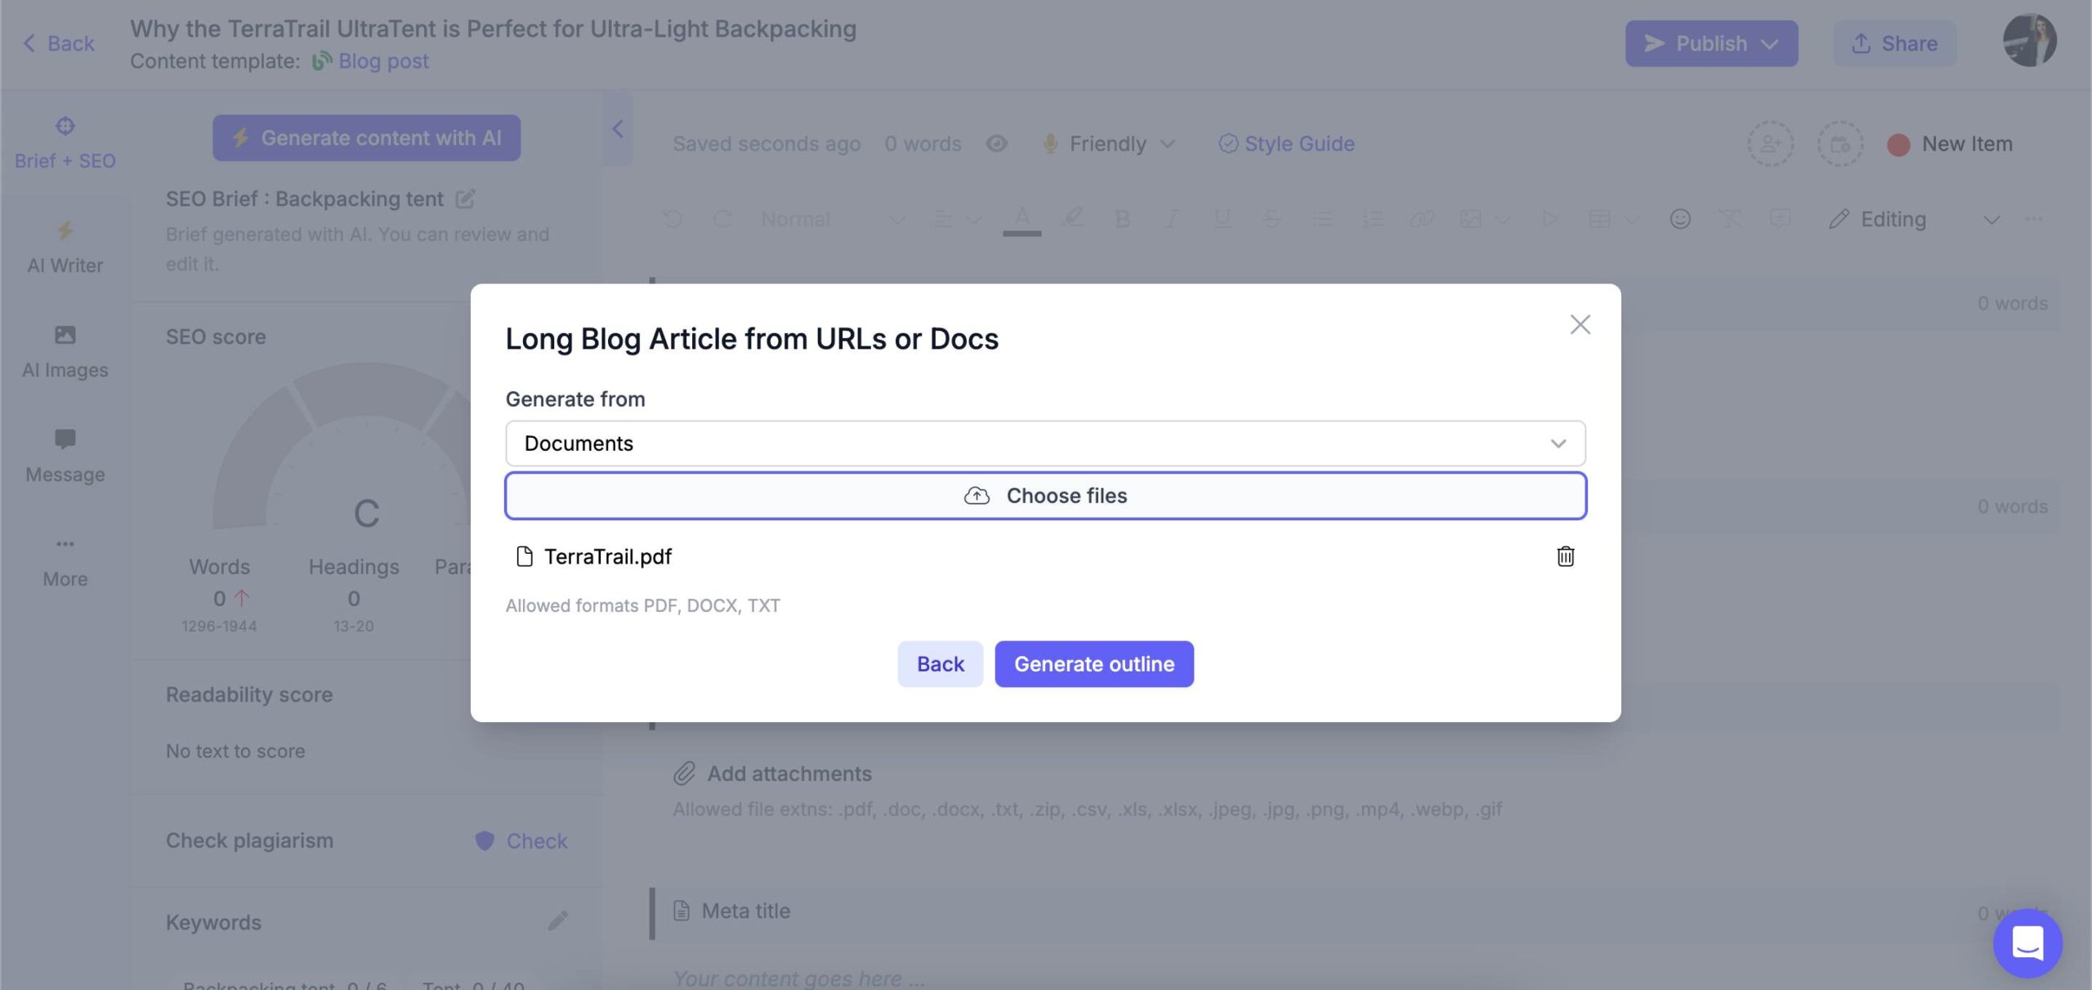Screen dimensions: 2092x990
Task: Select the TerraTrail.pdf file name
Action: pyautogui.click(x=607, y=556)
